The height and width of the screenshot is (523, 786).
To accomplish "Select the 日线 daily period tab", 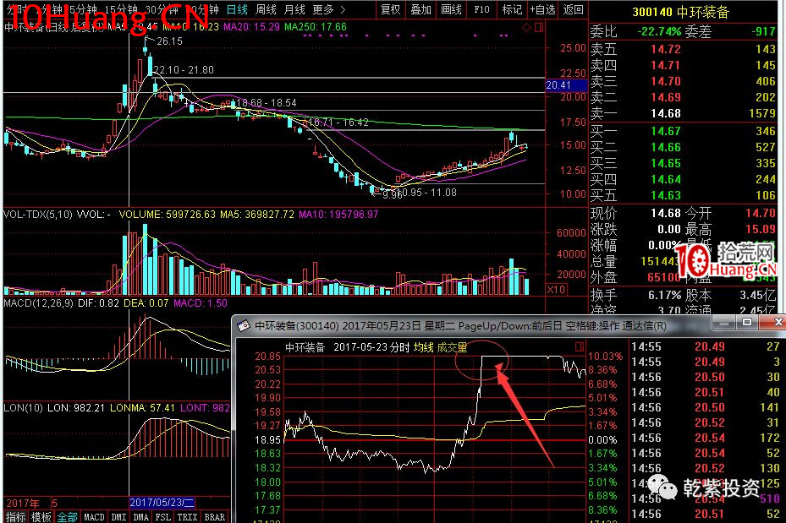I will (237, 9).
